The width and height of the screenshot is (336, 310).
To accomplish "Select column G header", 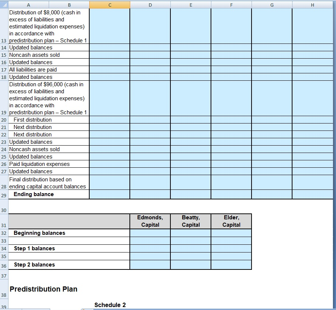I will [272, 5].
